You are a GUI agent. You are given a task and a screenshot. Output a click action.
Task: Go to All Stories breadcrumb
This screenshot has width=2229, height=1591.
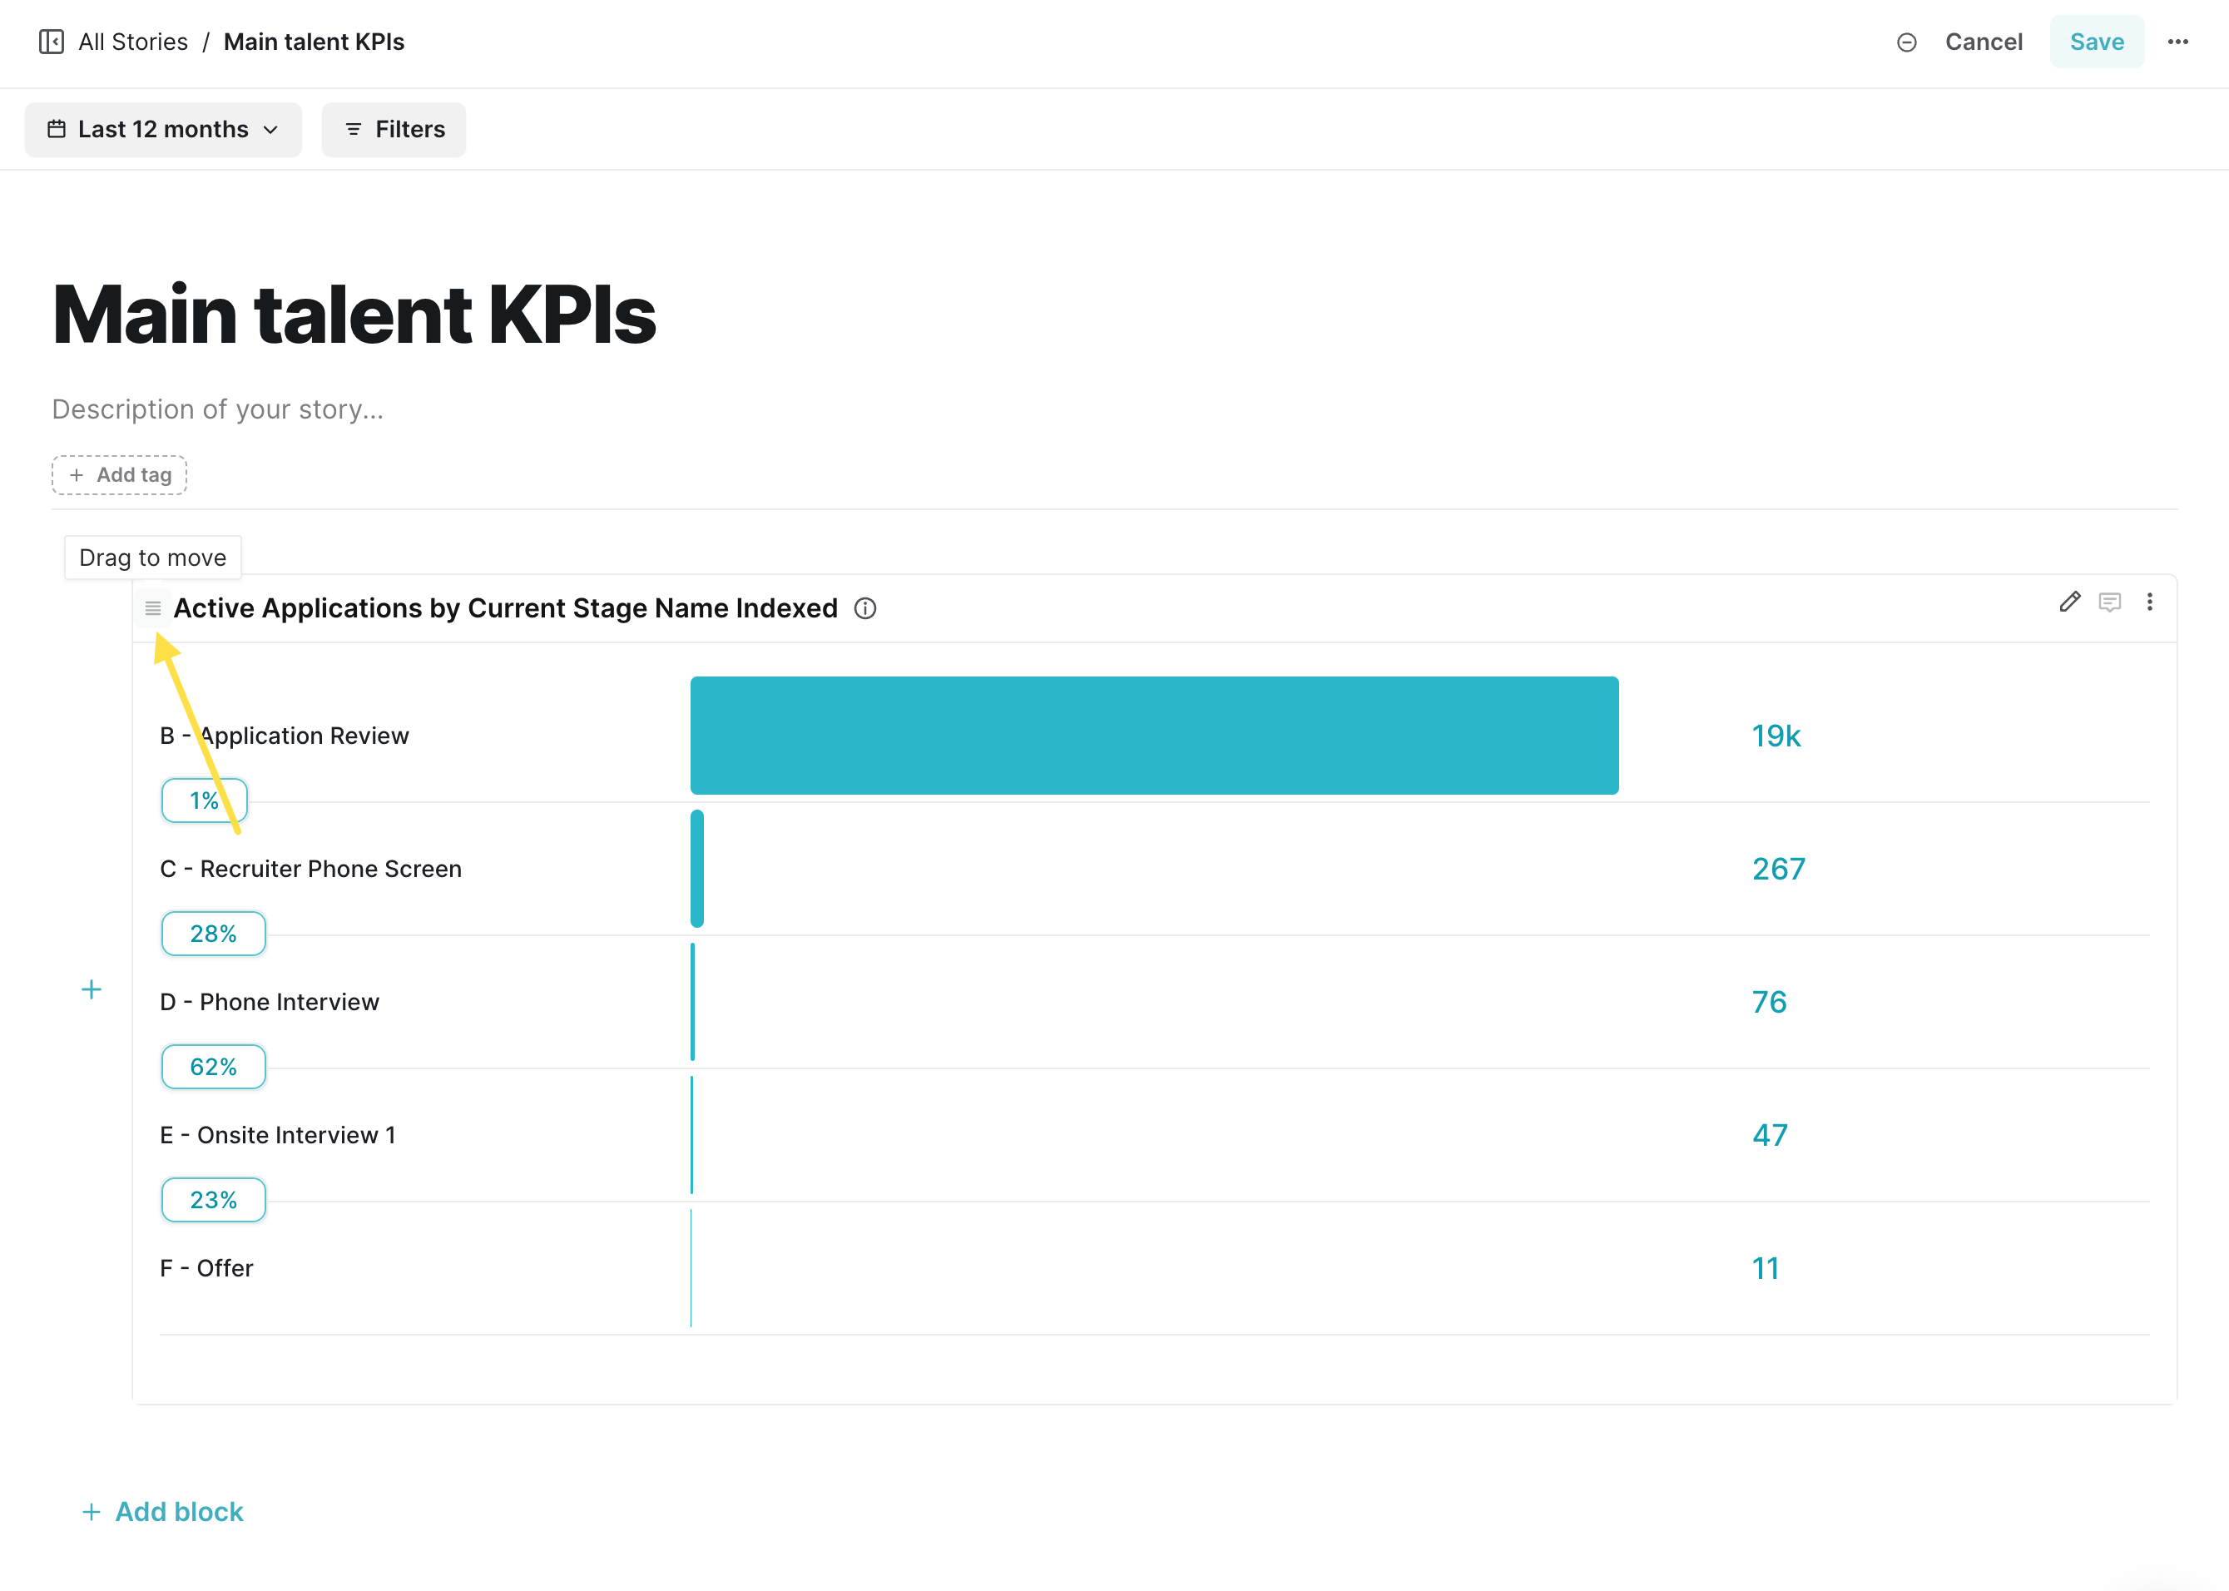(133, 42)
